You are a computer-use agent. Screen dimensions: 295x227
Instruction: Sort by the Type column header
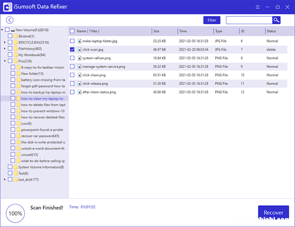coord(219,31)
